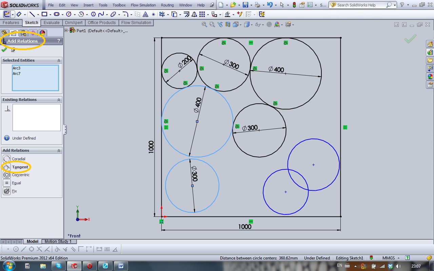
Task: Select the Line sketch tool
Action: point(32,14)
